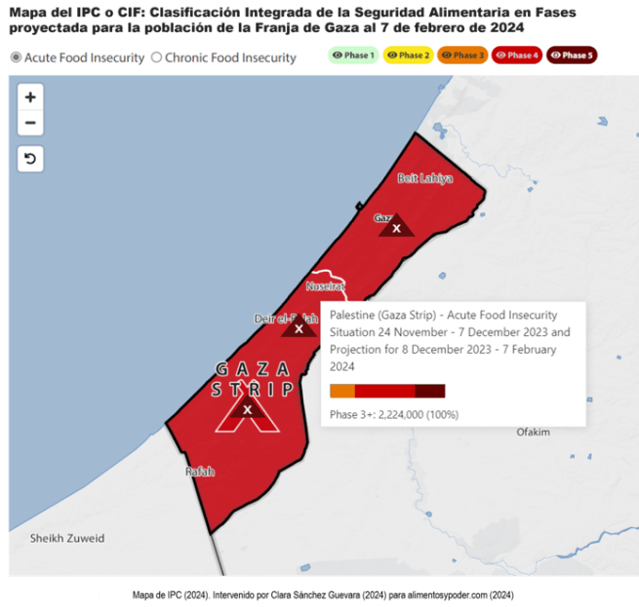Screen dimensions: 639x607
Task: Reset the map view with the undo arrow
Action: [30, 159]
